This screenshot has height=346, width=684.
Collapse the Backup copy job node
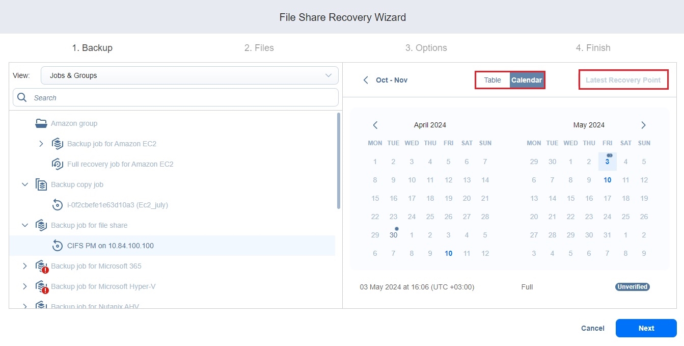pos(25,184)
